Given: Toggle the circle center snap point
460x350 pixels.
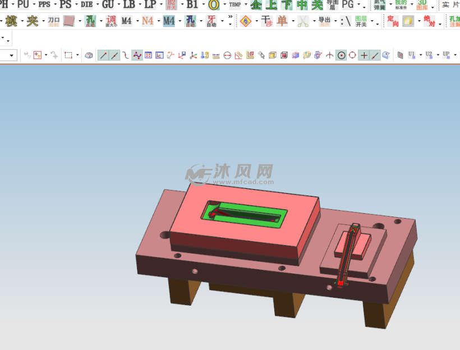Looking at the screenshot, I should tap(341, 55).
